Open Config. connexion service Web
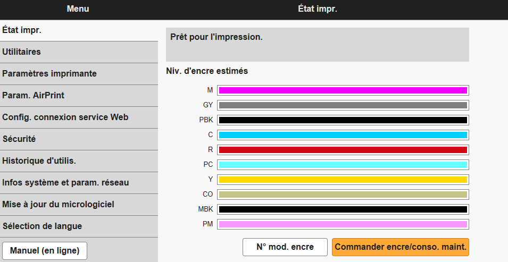The width and height of the screenshot is (508, 262). 79,117
